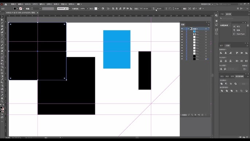
Task: Click Vertical Align Bottom in the Align panel
Action: (246, 53)
